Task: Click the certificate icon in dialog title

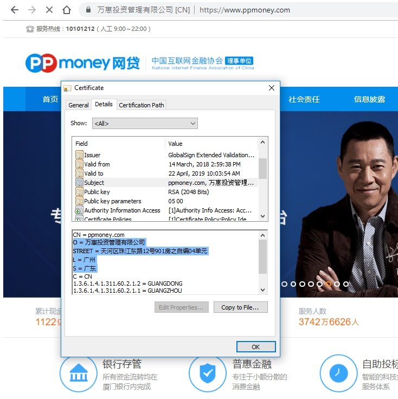Action: (67, 88)
